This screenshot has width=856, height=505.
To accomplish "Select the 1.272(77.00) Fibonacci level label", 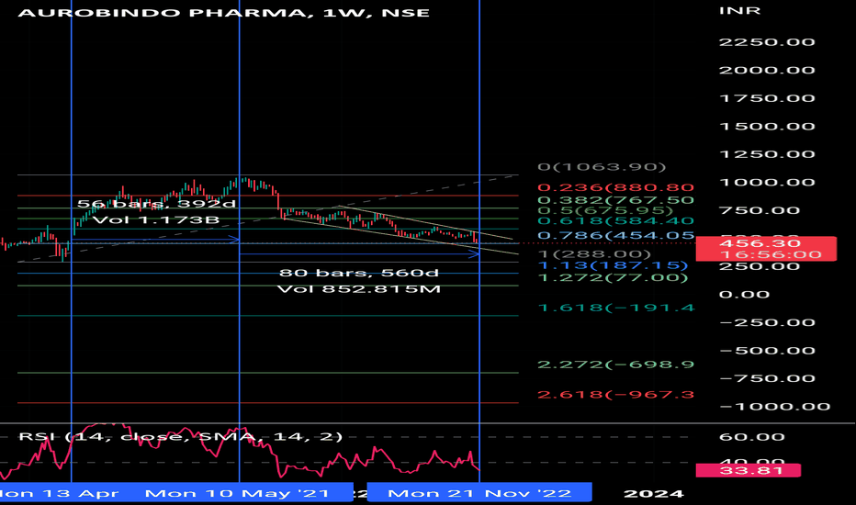I will pos(613,278).
